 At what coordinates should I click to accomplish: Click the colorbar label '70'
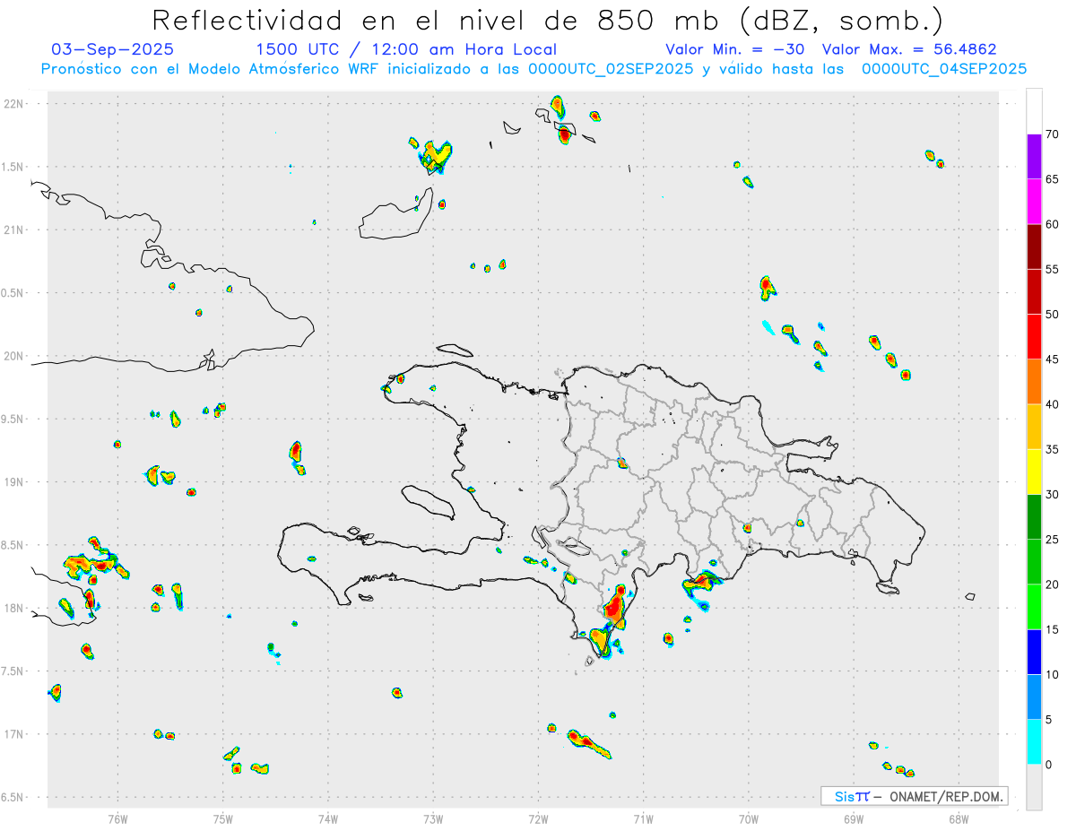(x=1053, y=134)
